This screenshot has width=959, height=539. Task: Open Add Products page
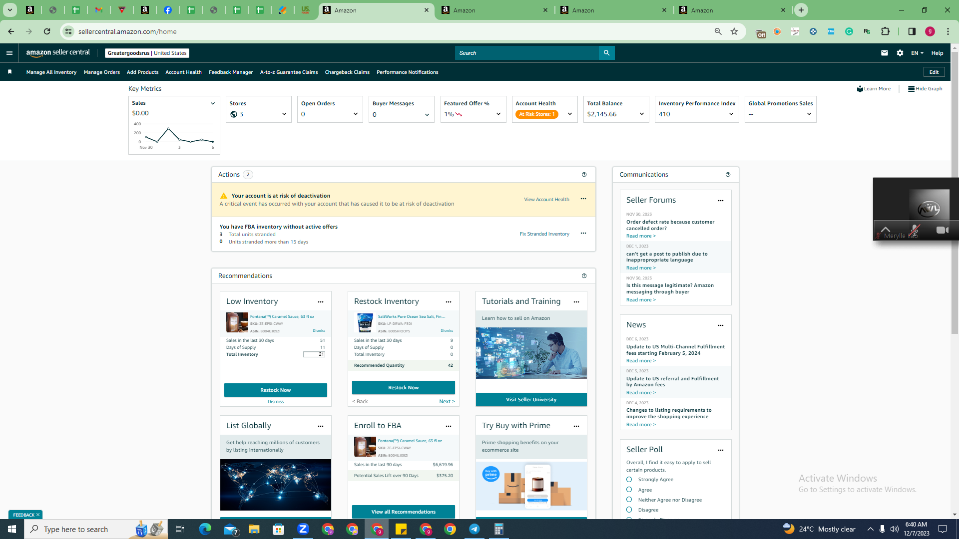[142, 72]
